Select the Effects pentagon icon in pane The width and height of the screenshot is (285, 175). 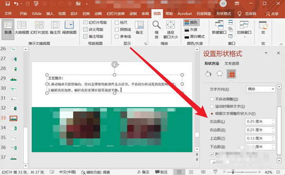[x=219, y=74]
